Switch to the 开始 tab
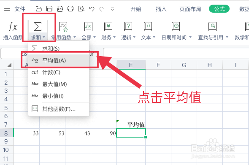The height and width of the screenshot is (165, 249). (x=136, y=9)
